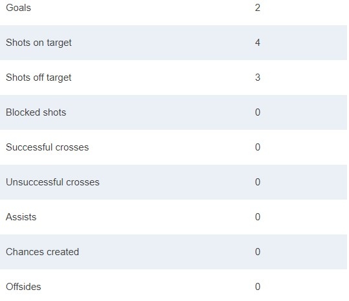Screen dimensions: 349x301
Task: Select the Assists value 0
Action: click(x=258, y=217)
